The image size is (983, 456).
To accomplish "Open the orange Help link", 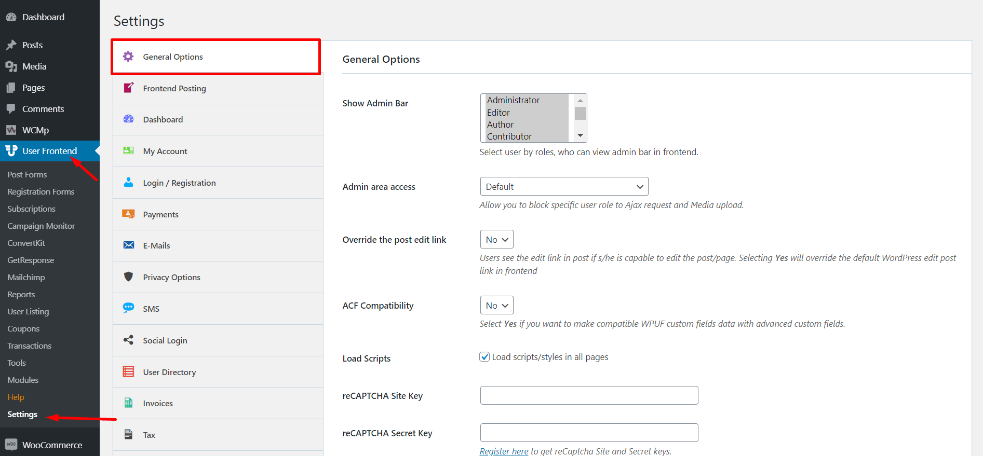I will tap(16, 397).
